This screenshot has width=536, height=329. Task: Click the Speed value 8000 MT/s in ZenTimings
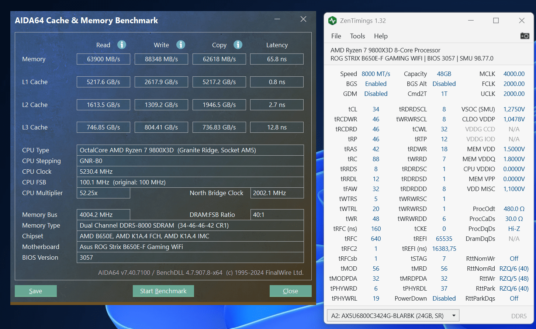(376, 74)
